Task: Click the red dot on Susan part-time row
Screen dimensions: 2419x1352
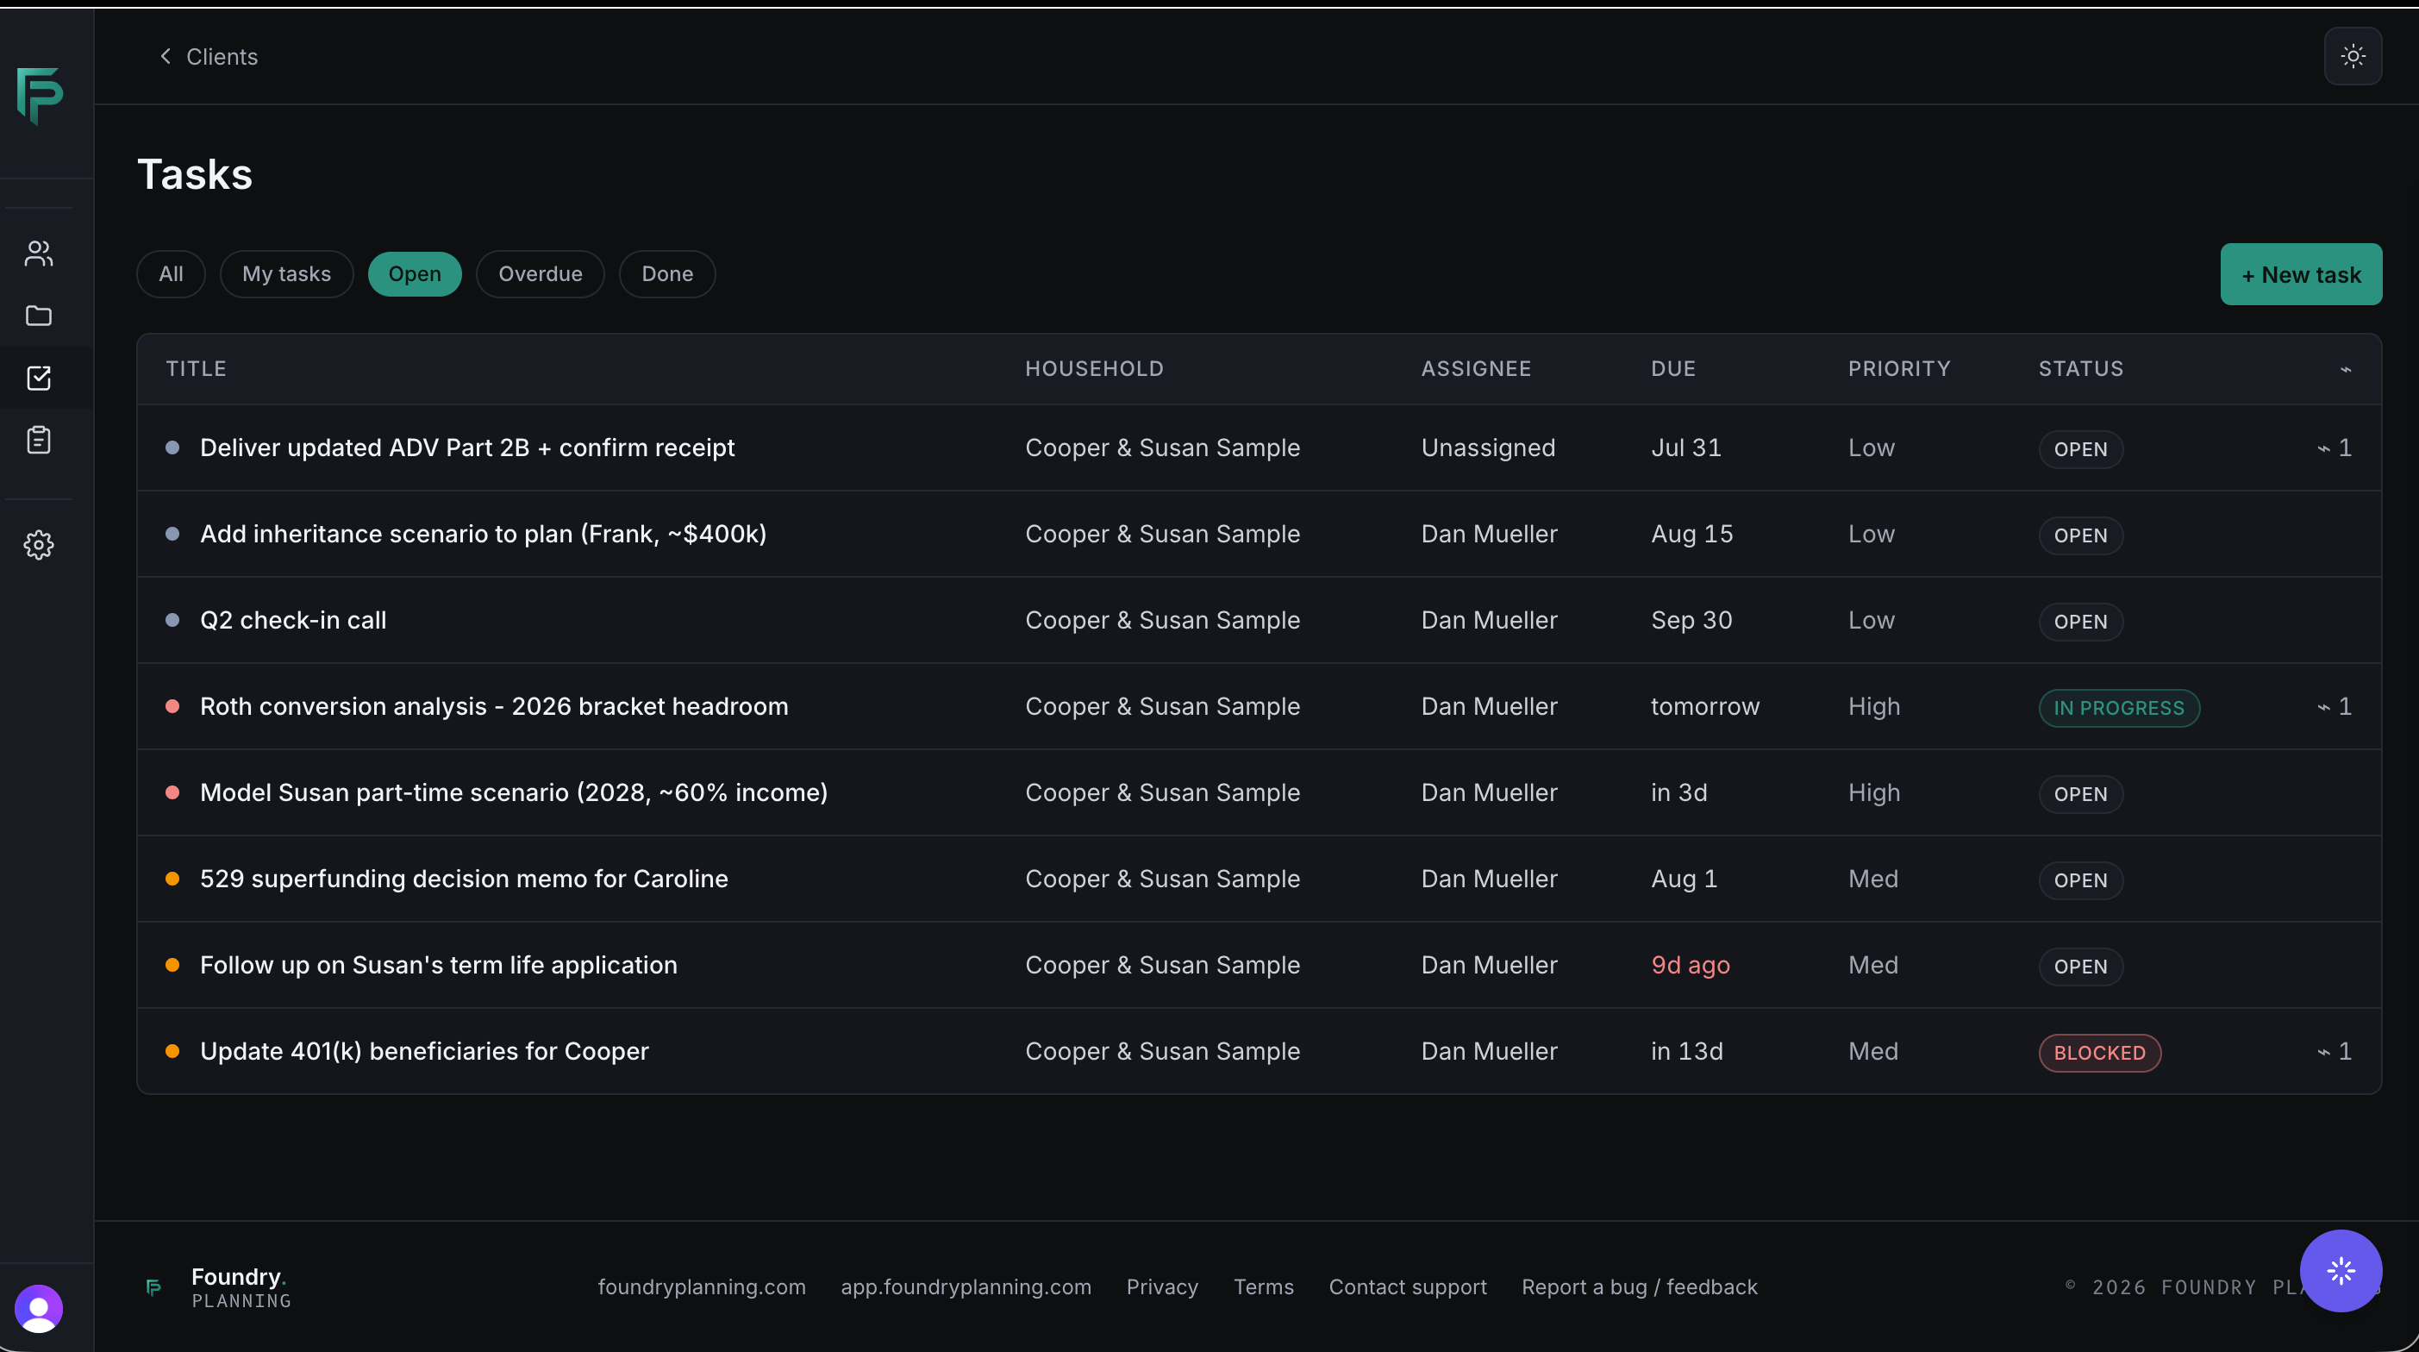Action: pos(172,793)
